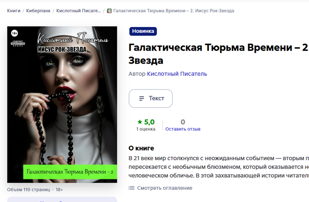Click the book icon in breadcrumb

(x=109, y=11)
